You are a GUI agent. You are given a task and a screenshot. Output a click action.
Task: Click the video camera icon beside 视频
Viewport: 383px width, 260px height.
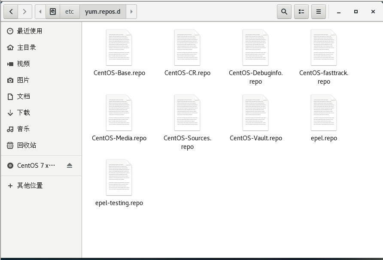tap(10, 64)
